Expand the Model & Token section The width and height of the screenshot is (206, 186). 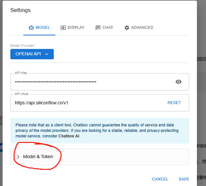[x=100, y=157]
